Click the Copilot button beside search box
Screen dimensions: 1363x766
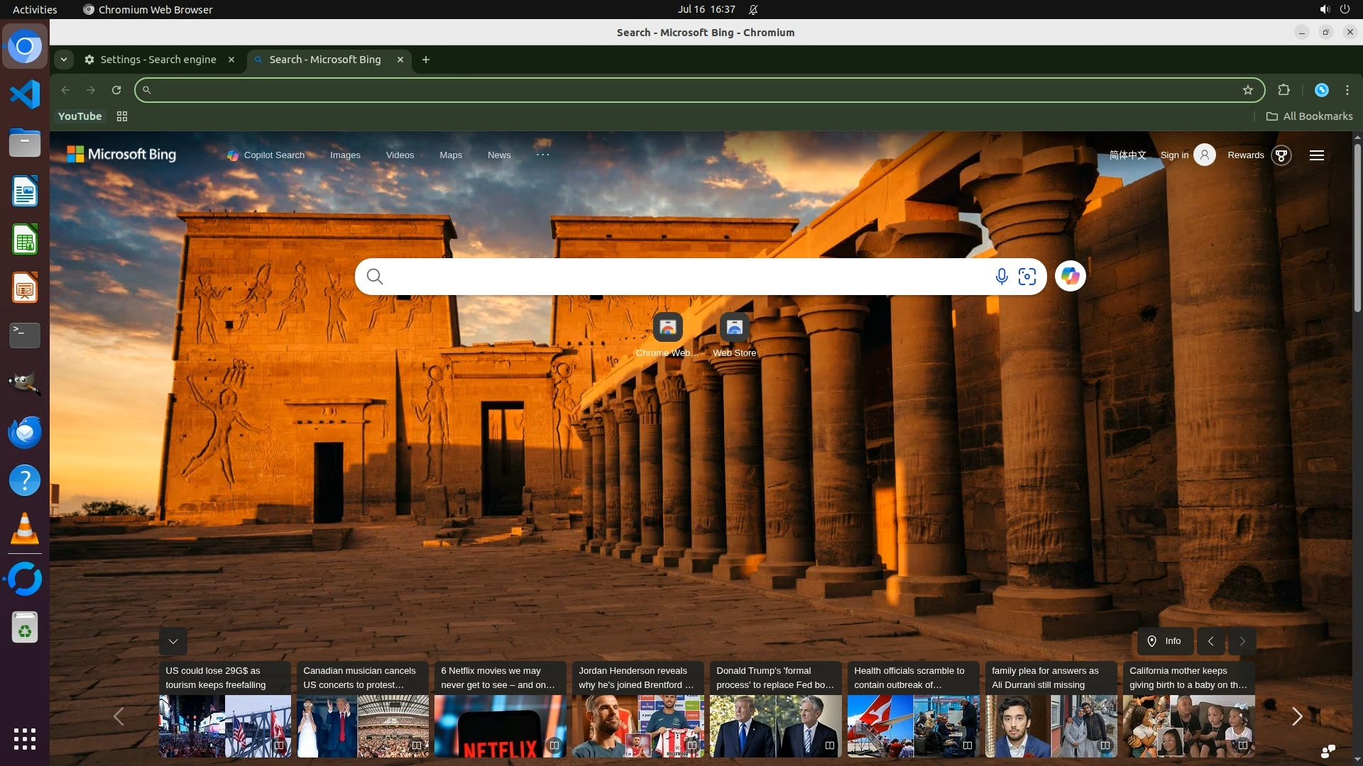click(1070, 277)
